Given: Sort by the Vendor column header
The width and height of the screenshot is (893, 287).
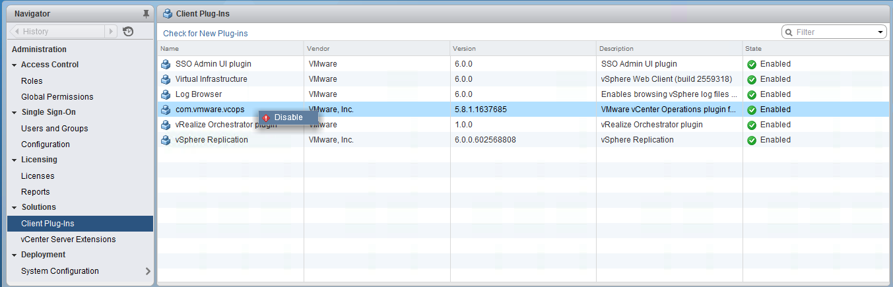Looking at the screenshot, I should [x=377, y=48].
